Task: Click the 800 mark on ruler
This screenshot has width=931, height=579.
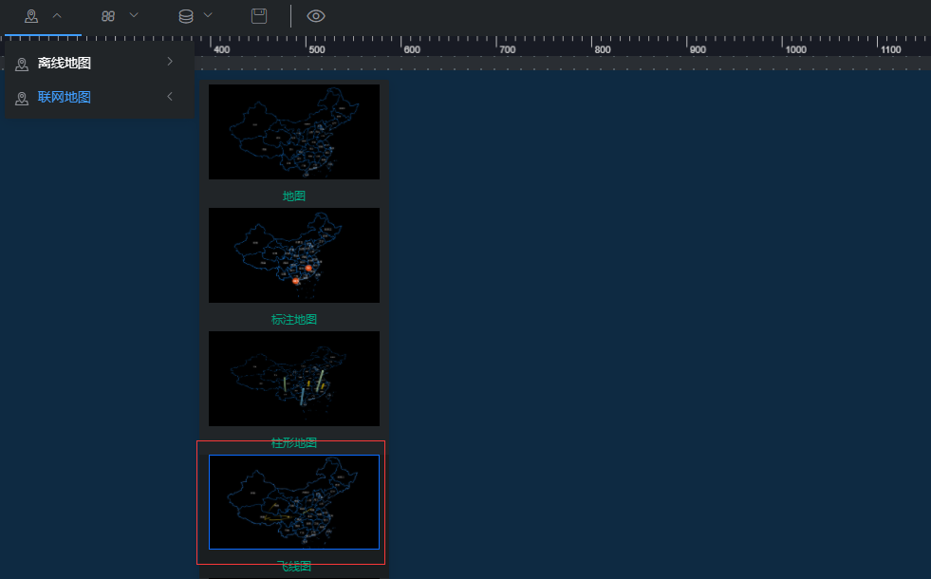Action: [603, 50]
